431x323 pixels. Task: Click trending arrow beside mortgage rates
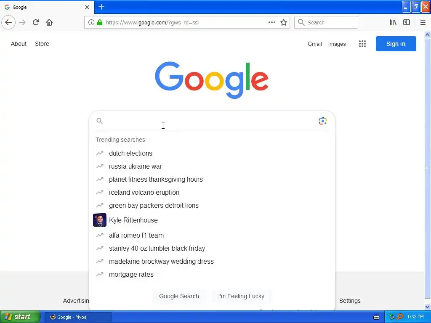click(100, 274)
